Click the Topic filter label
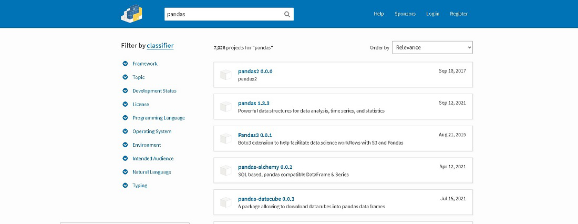The width and height of the screenshot is (578, 224). 139,77
